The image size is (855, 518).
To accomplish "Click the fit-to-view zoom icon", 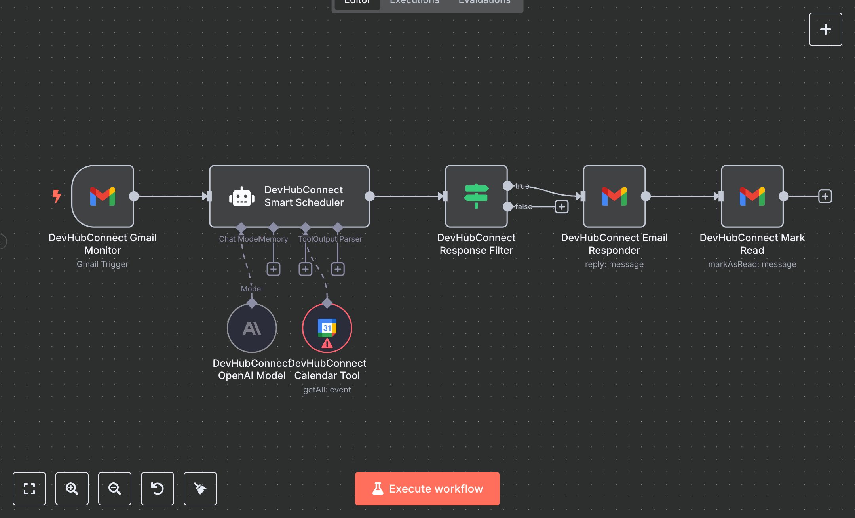I will point(29,489).
